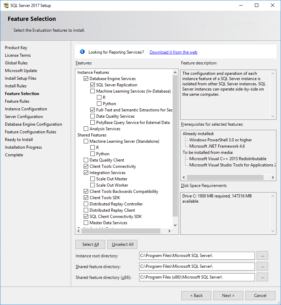This screenshot has height=305, width=281.
Task: Check the Data Quality Client box
Action: point(86,160)
